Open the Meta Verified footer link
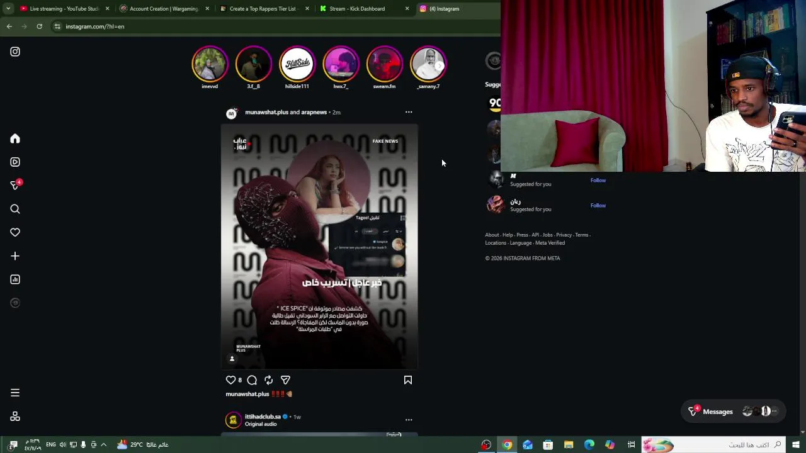806x453 pixels. [550, 243]
